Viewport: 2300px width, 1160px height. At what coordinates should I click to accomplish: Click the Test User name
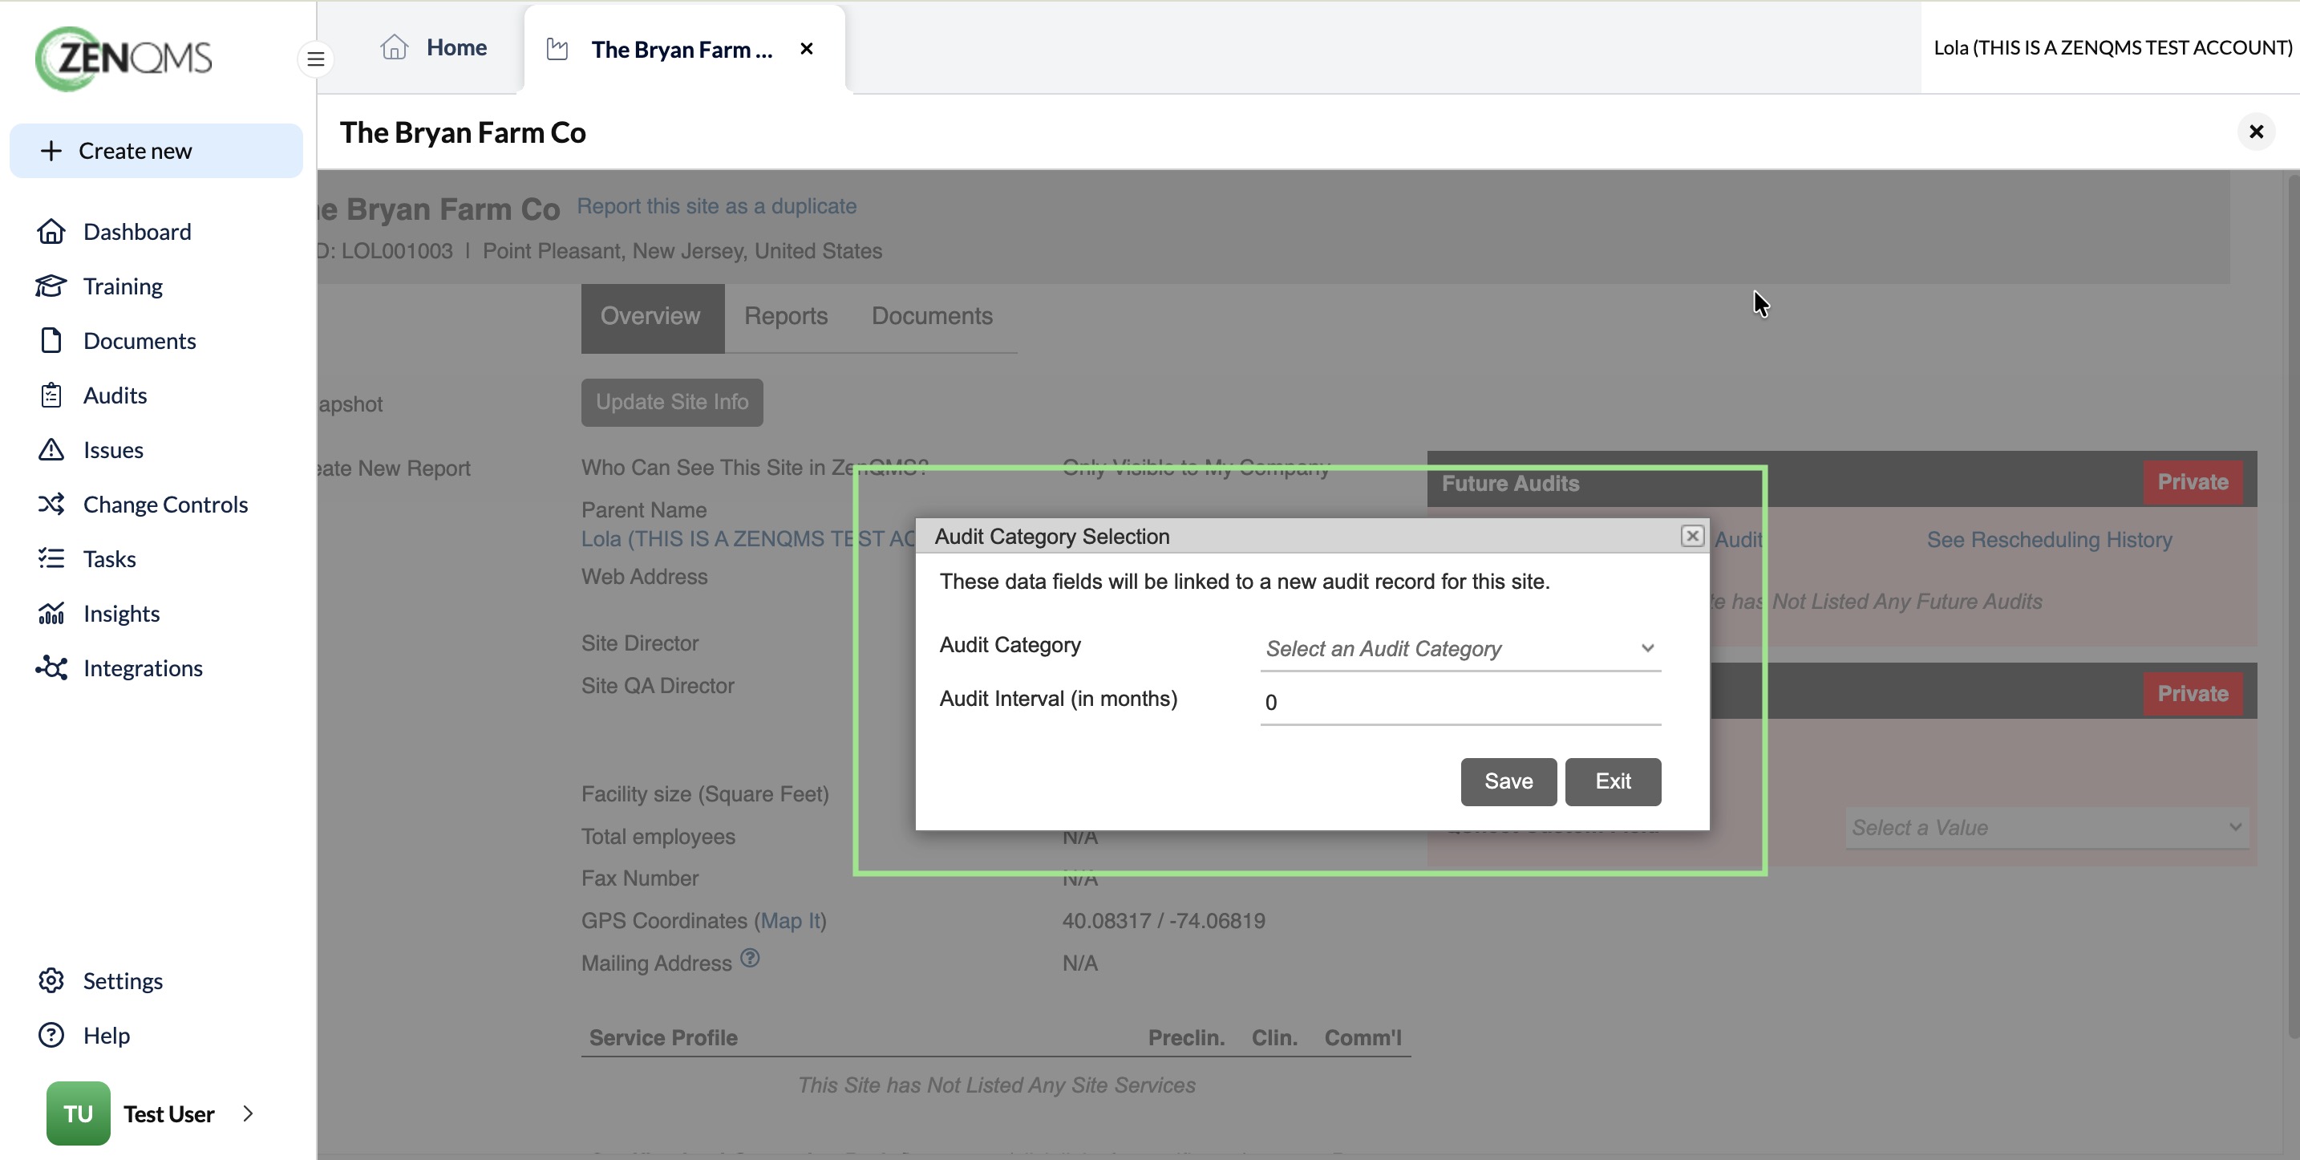[168, 1113]
